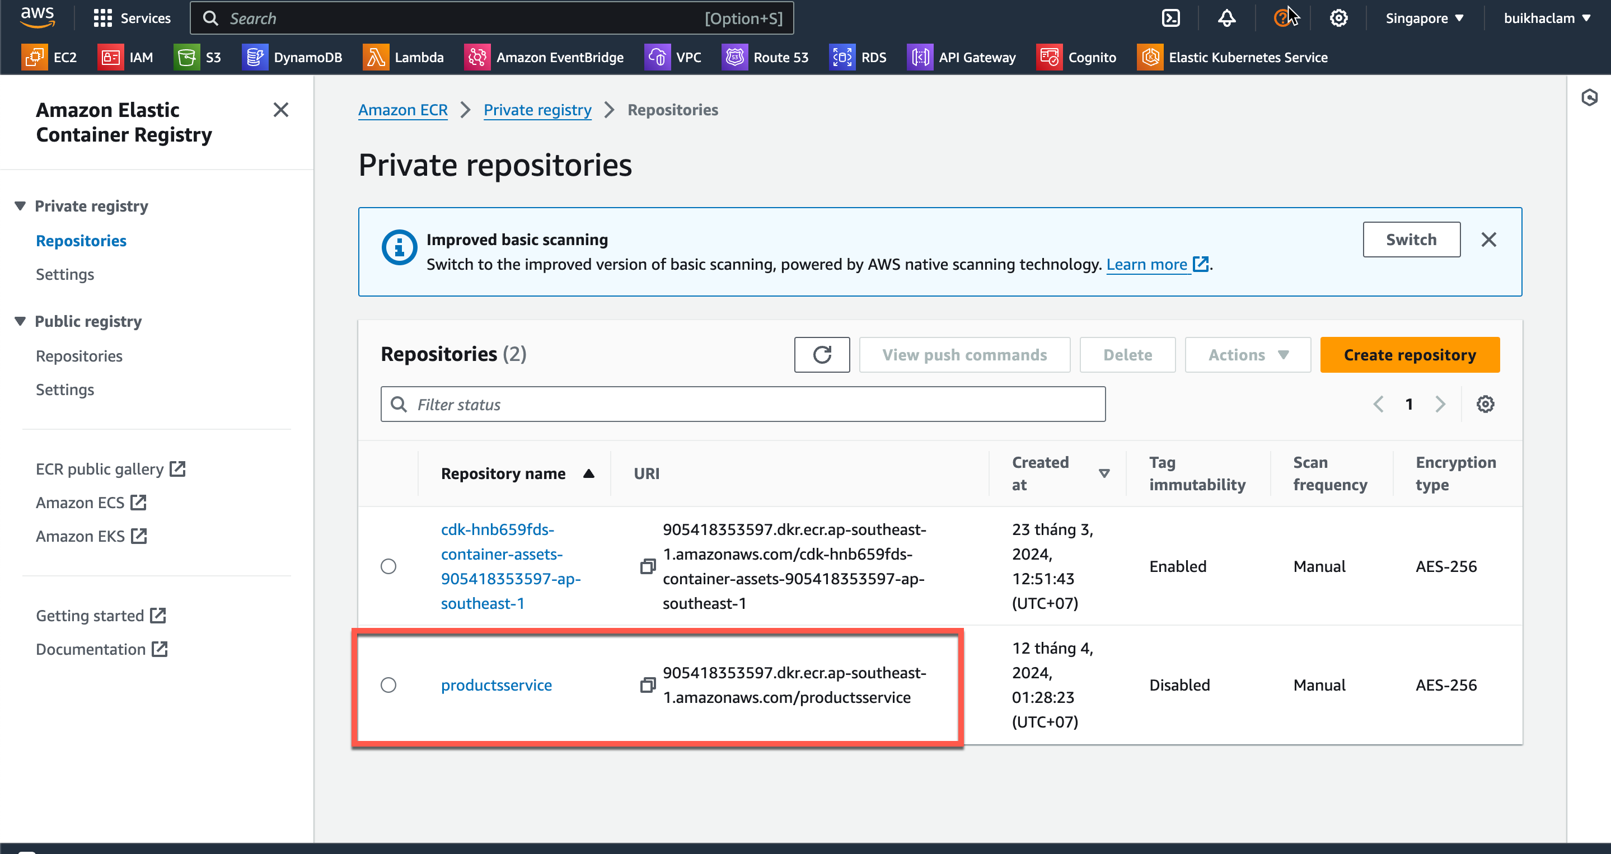Open table preferences gear icon
The image size is (1611, 854).
1485,405
